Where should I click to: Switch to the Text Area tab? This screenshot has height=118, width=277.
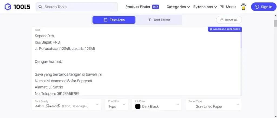coord(114,20)
